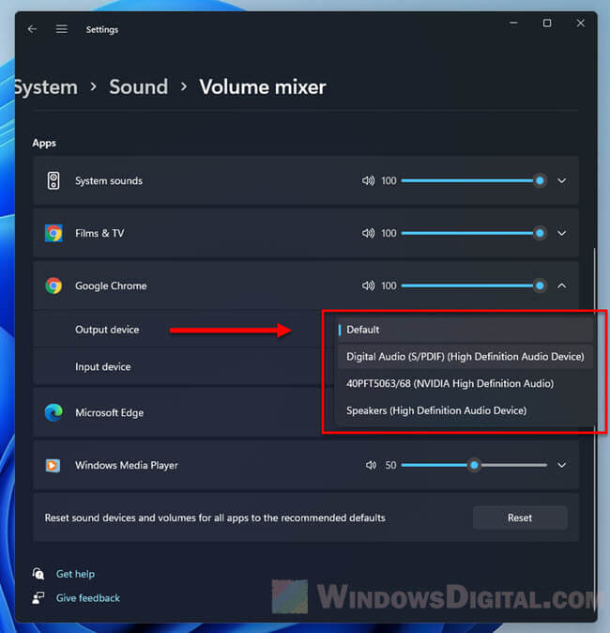This screenshot has width=610, height=633.
Task: Collapse the Google Chrome options chevron
Action: pos(561,286)
